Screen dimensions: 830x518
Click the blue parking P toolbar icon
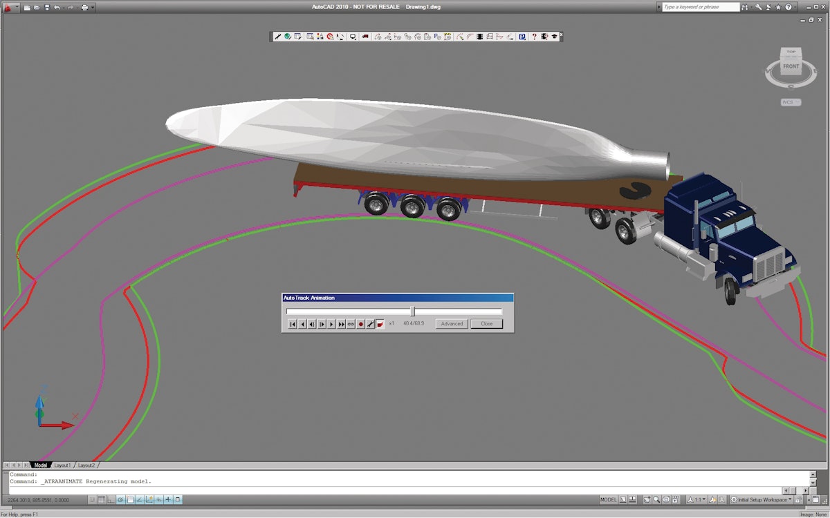pyautogui.click(x=522, y=37)
